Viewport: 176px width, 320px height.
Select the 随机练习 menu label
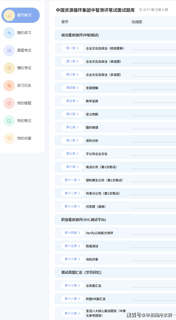[x=24, y=33]
